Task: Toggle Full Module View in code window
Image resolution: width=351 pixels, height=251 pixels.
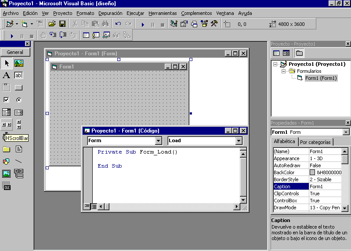Action: [x=94, y=207]
